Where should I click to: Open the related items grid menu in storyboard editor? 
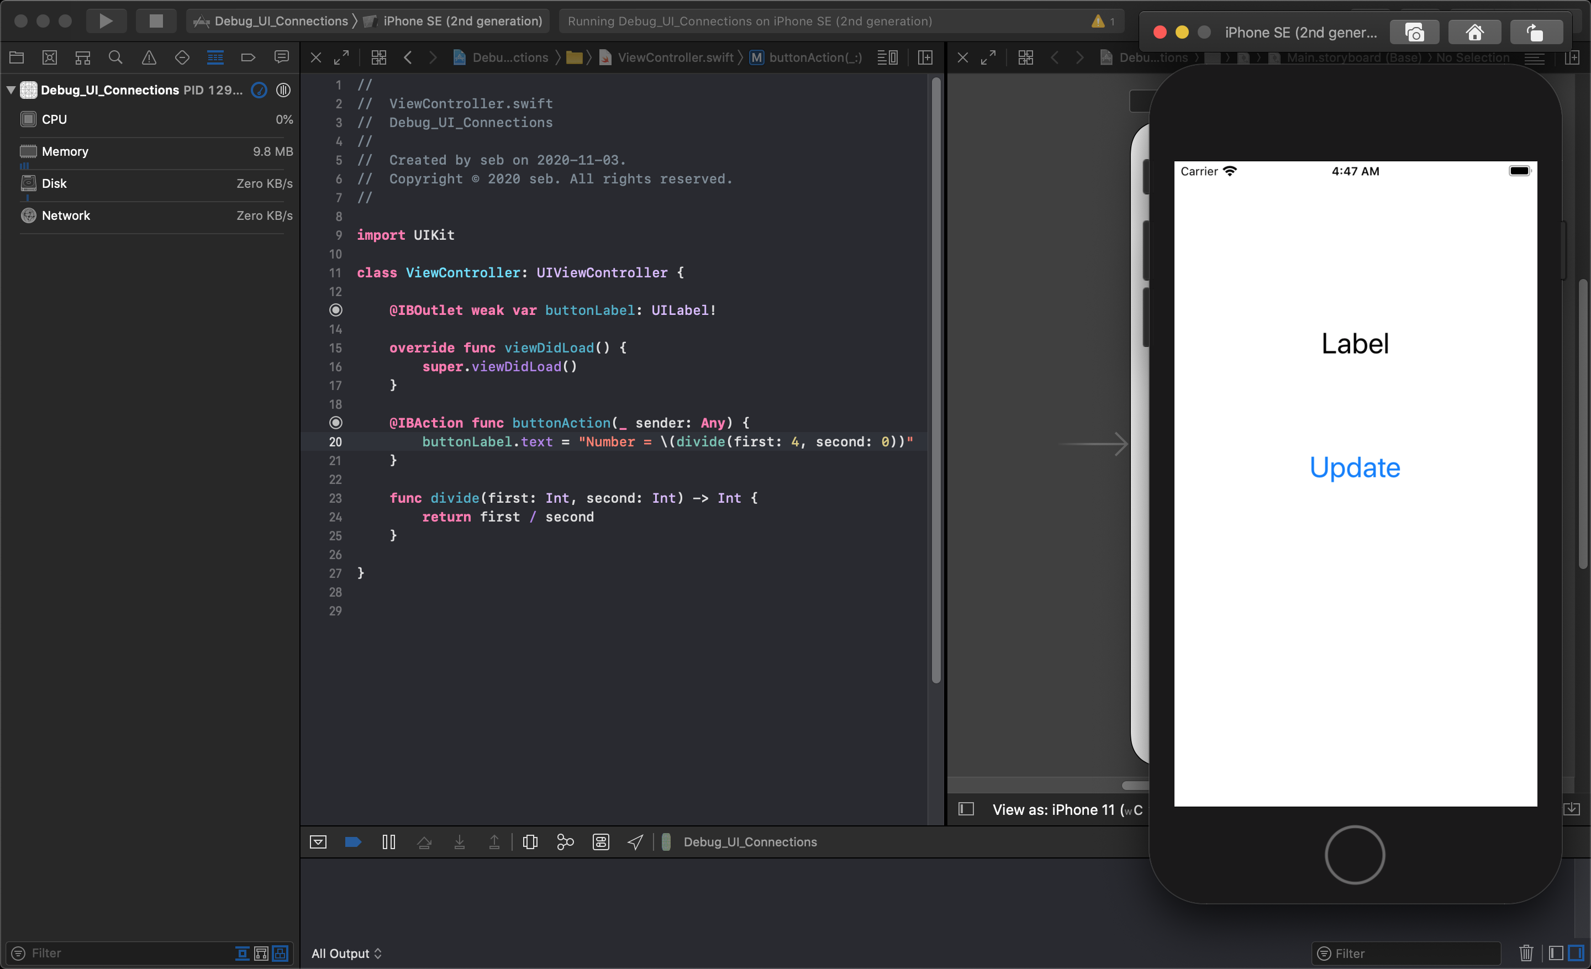click(1025, 57)
